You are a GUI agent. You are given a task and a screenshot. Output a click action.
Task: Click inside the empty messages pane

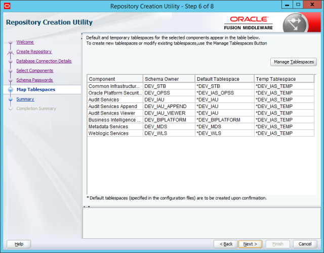[x=201, y=223]
